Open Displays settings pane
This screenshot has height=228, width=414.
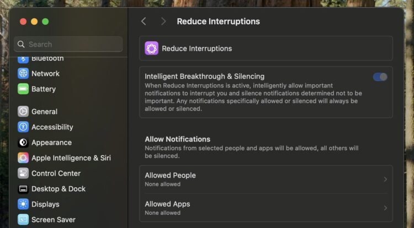(45, 204)
